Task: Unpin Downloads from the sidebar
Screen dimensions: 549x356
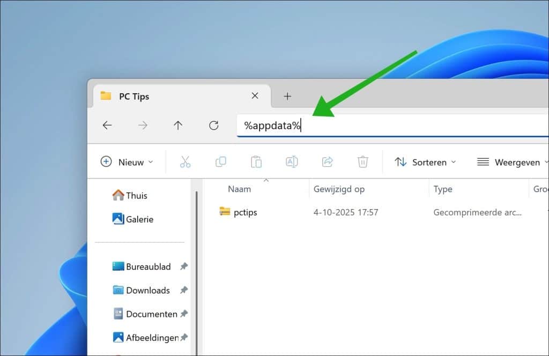Action: [183, 290]
